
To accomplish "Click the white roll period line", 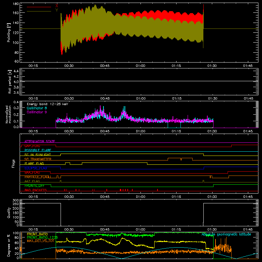I will pos(139,81).
